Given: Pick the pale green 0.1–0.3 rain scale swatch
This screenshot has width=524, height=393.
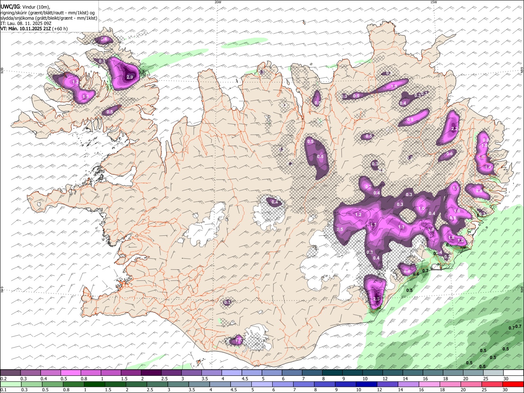Looking at the screenshot, I should pos(10,384).
